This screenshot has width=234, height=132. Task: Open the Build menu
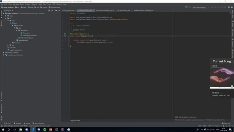pyautogui.click(x=40, y=4)
